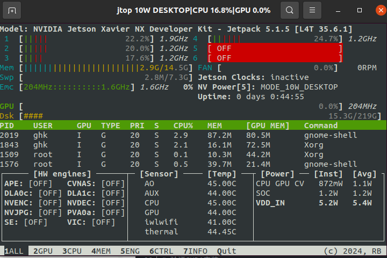387x258 pixels.
Task: Click the PRI column header
Action: coord(137,126)
